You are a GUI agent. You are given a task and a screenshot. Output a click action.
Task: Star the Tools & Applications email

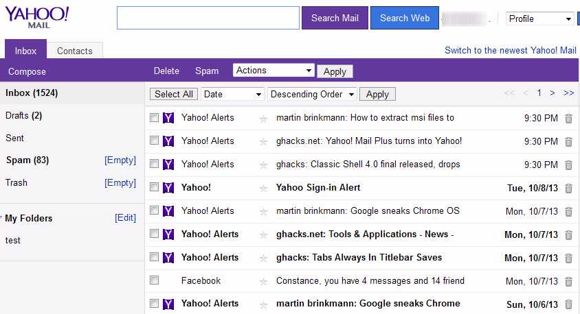(x=263, y=235)
